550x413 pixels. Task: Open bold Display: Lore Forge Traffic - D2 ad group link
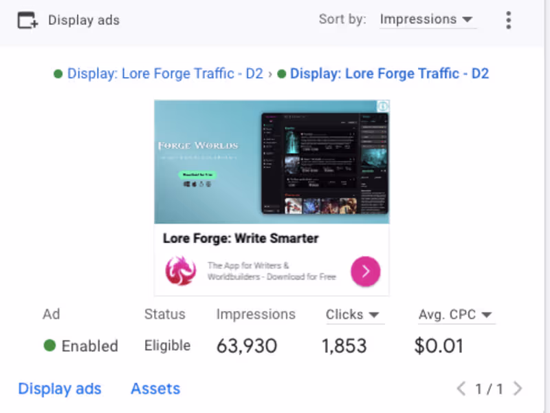point(389,74)
